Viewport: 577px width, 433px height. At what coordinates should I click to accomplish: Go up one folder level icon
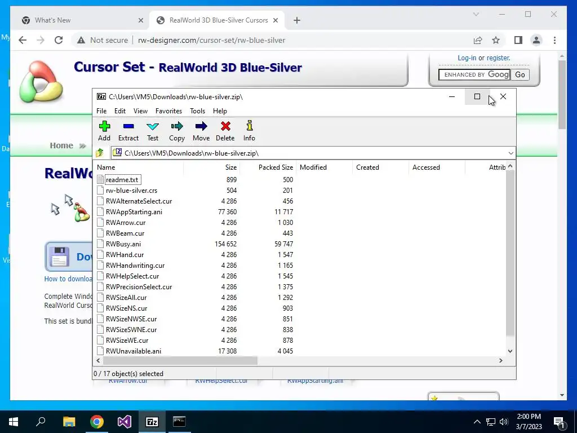click(x=100, y=152)
